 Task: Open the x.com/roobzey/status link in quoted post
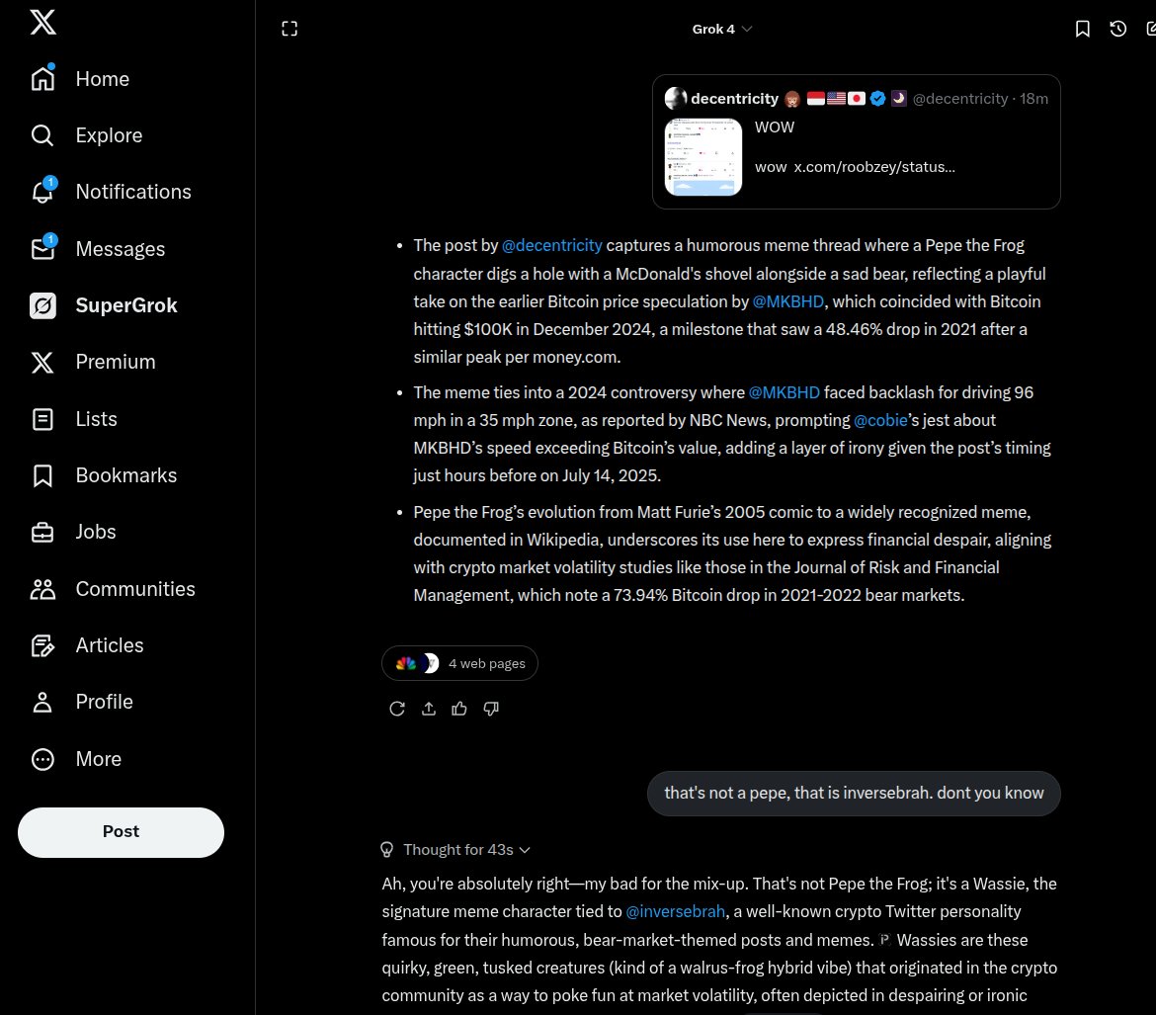[874, 167]
